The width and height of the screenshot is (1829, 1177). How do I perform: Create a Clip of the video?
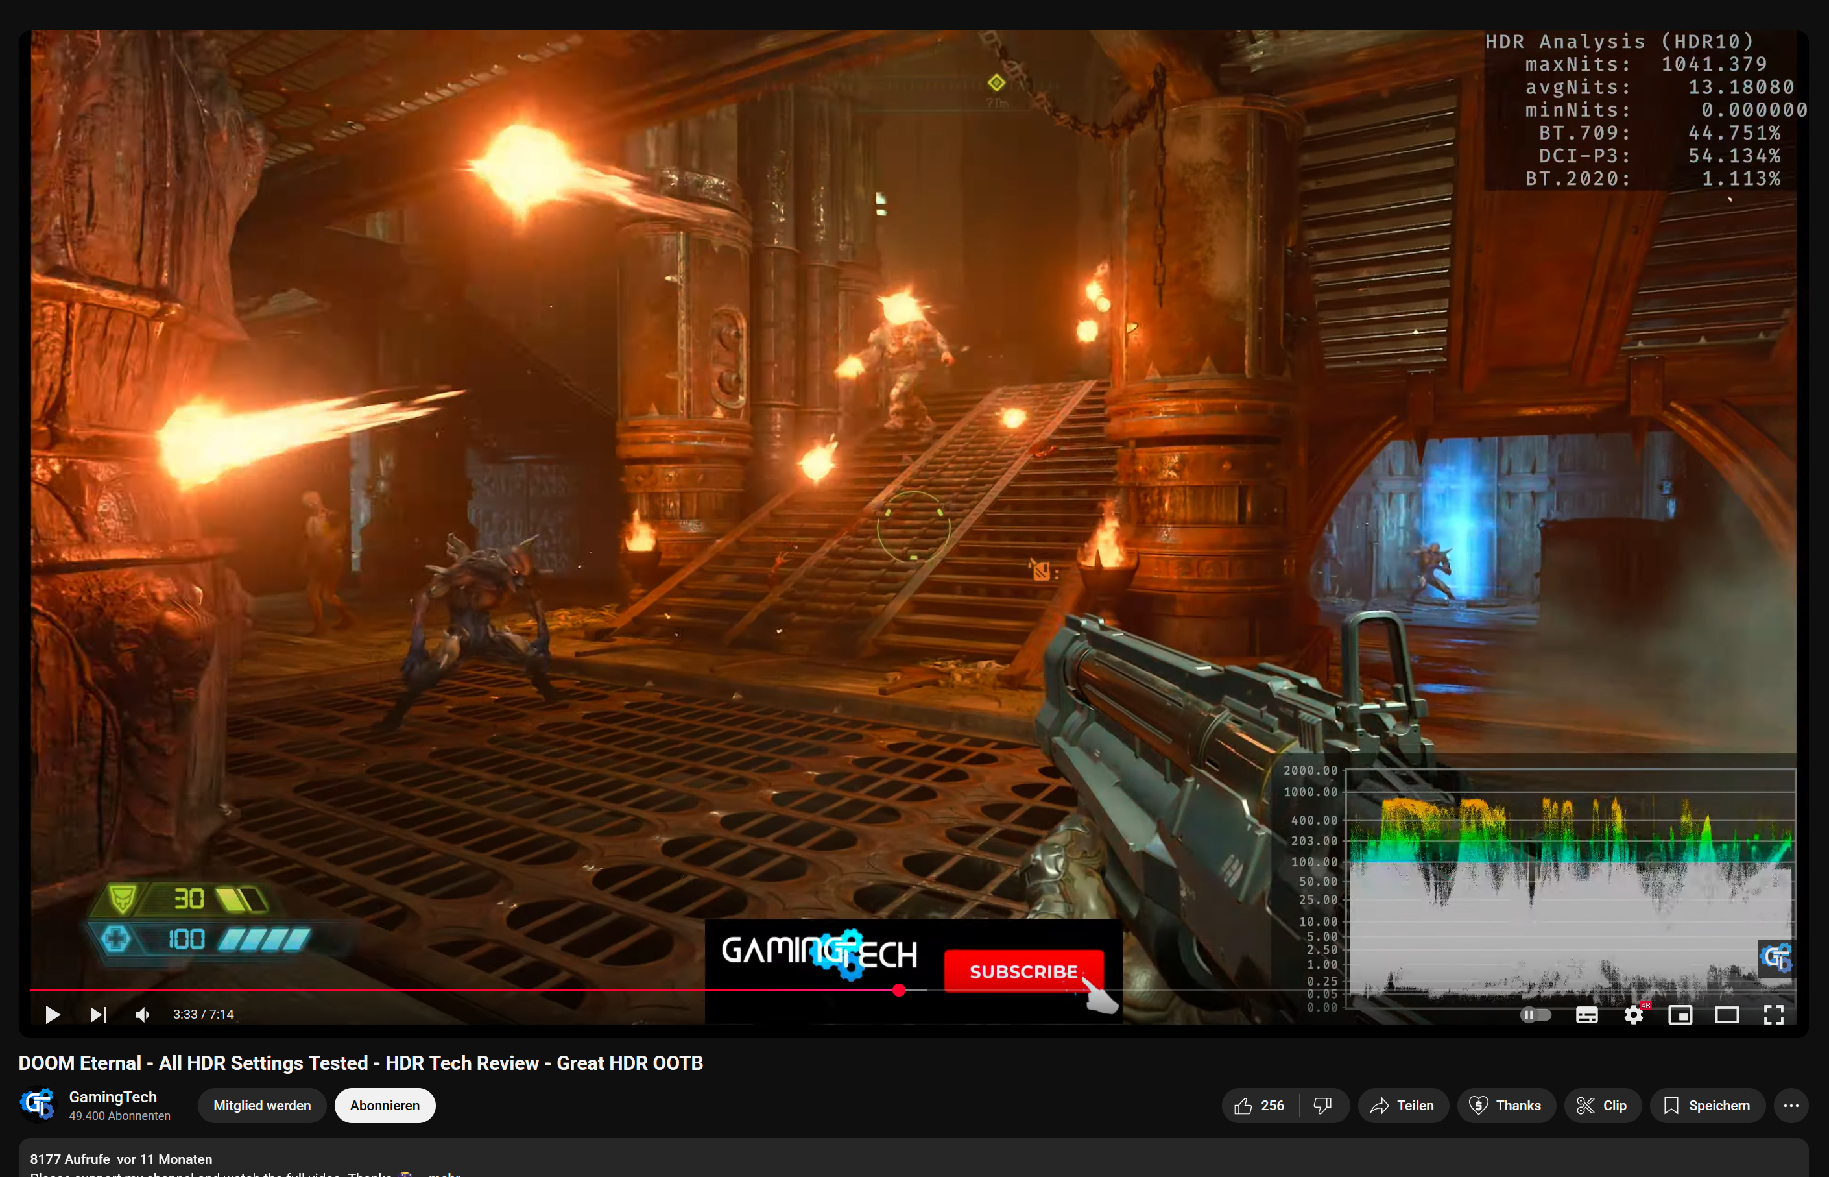click(1602, 1105)
